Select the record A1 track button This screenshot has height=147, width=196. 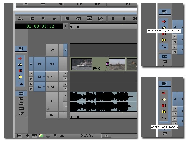[52, 76]
